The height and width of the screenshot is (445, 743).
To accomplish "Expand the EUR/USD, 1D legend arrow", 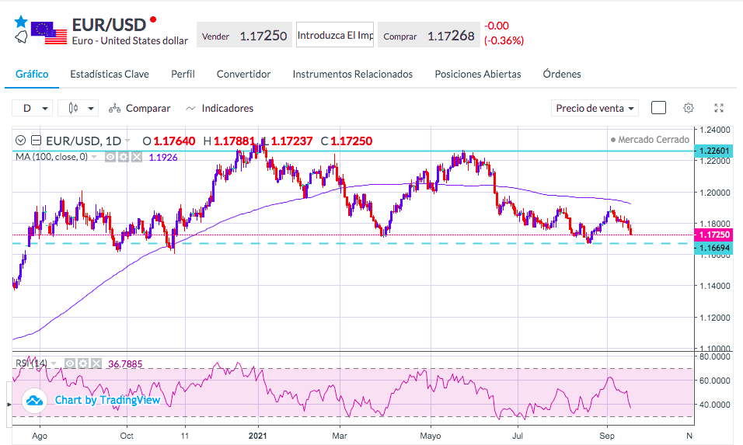I will (127, 141).
